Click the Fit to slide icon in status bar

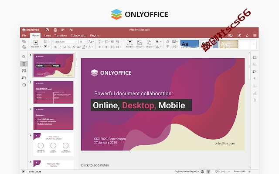pyautogui.click(x=217, y=171)
